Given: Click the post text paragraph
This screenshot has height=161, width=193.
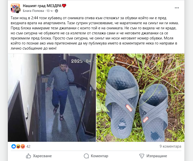Looking at the screenshot, I should (95, 33).
